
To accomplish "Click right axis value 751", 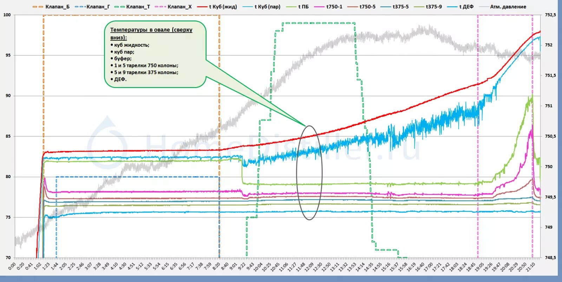I will point(549,106).
